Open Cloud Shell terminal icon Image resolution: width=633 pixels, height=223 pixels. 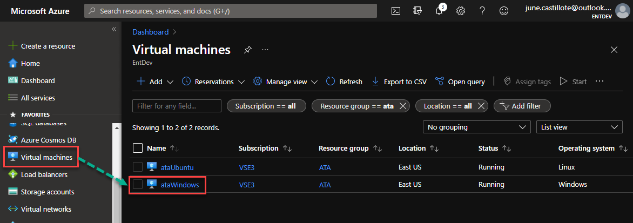tap(396, 11)
